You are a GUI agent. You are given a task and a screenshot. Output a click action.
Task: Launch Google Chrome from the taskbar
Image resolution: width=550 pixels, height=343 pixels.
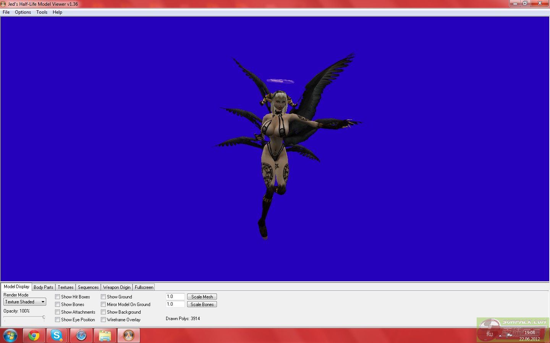pyautogui.click(x=34, y=336)
